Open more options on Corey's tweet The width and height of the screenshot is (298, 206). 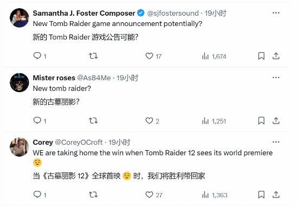(x=276, y=142)
